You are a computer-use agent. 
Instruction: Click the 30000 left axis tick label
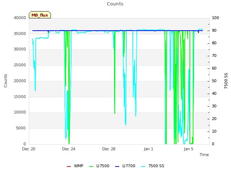tap(20, 49)
